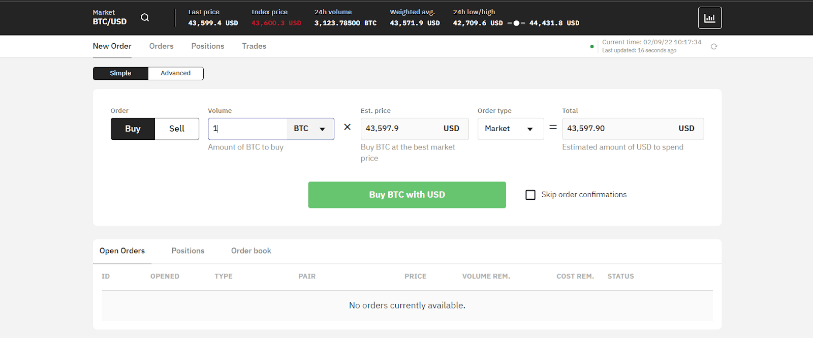This screenshot has height=338, width=813.
Task: Click the refresh icon beside last updated
Action: 714,47
